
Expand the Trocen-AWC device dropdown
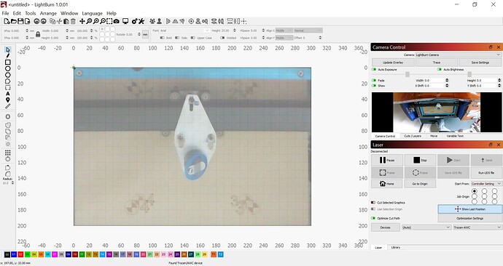[x=477, y=227]
